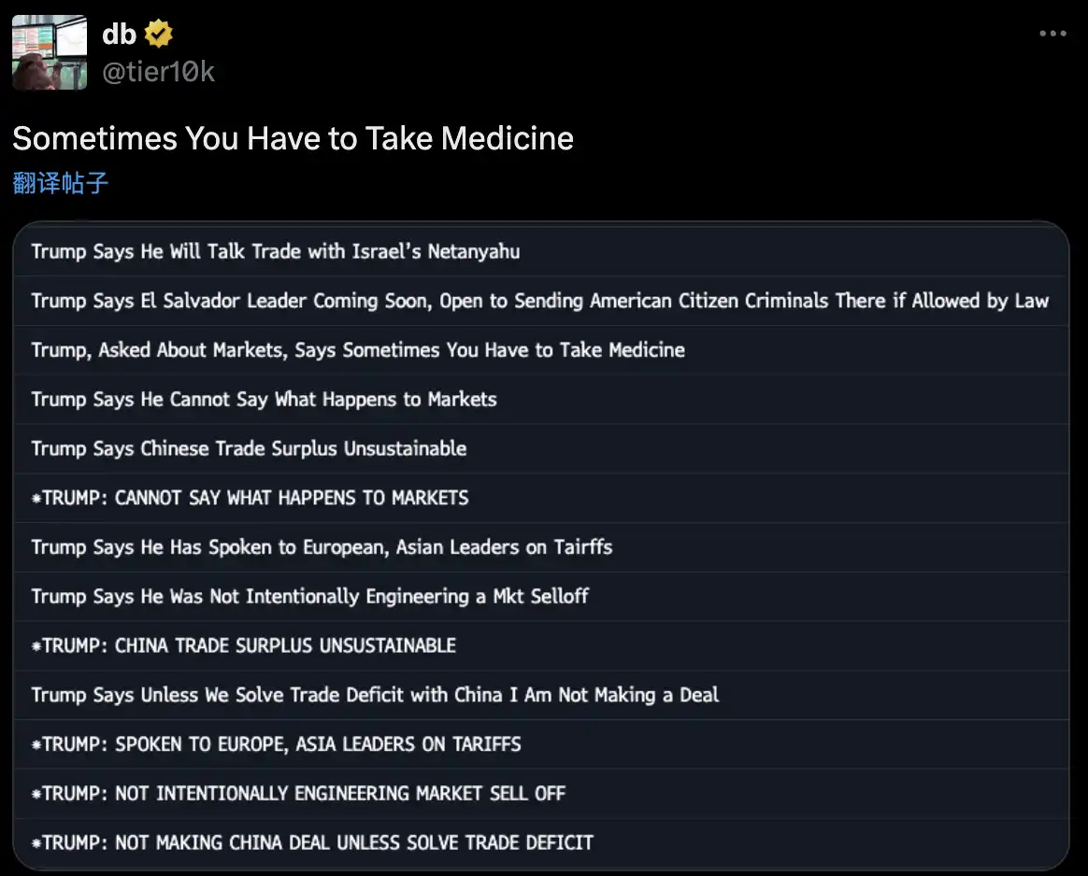The image size is (1088, 876).
Task: Click the 翻译帖子 translate post link
Action: [x=61, y=182]
